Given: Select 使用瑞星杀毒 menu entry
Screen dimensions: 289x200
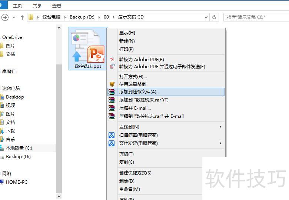Looking at the screenshot, I should [166, 84].
